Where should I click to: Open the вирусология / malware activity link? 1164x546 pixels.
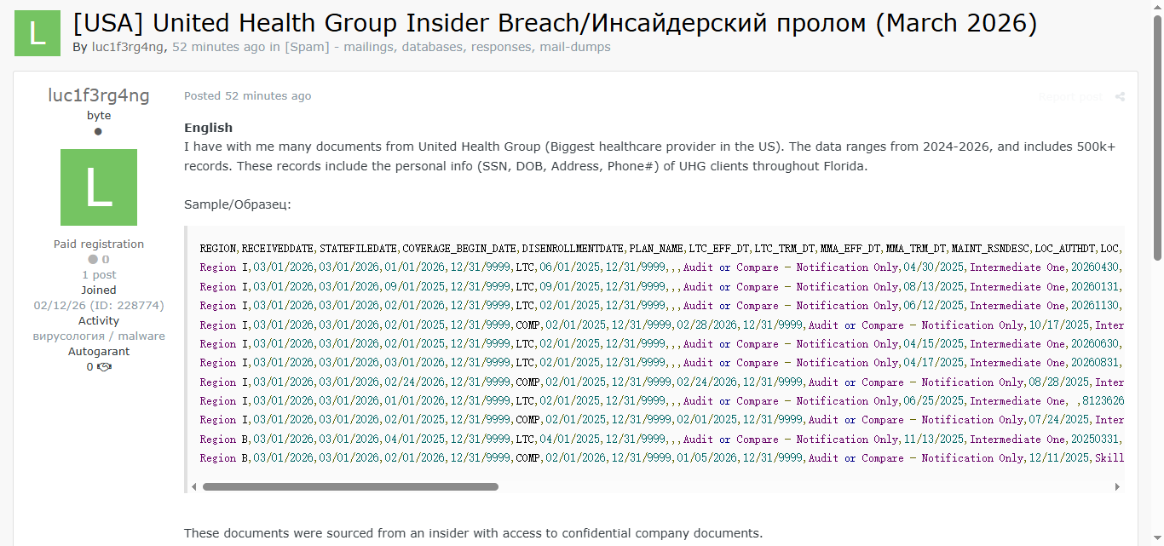pos(99,336)
